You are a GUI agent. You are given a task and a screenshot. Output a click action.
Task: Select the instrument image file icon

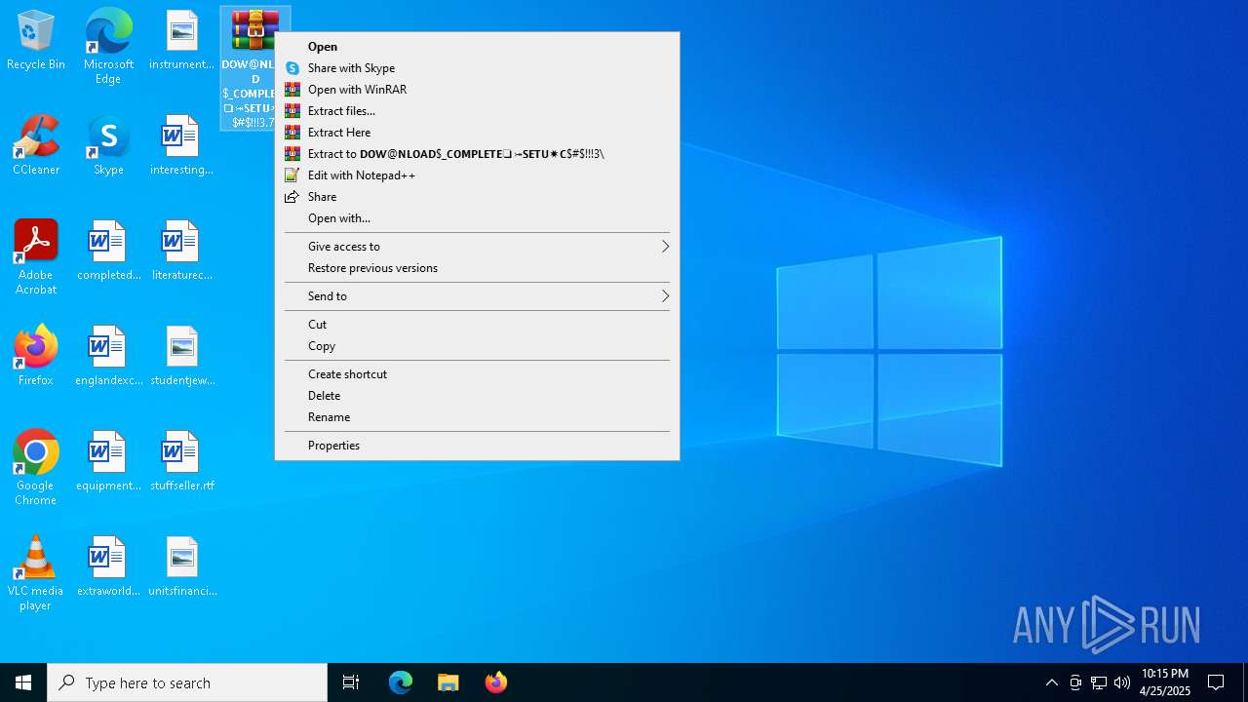pyautogui.click(x=181, y=41)
